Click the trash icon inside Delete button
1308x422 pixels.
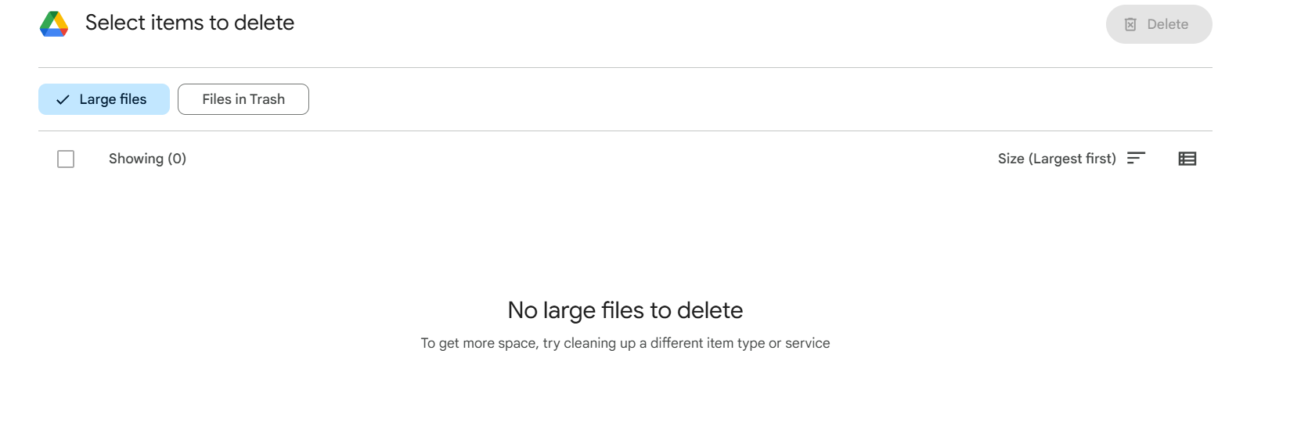pyautogui.click(x=1130, y=24)
